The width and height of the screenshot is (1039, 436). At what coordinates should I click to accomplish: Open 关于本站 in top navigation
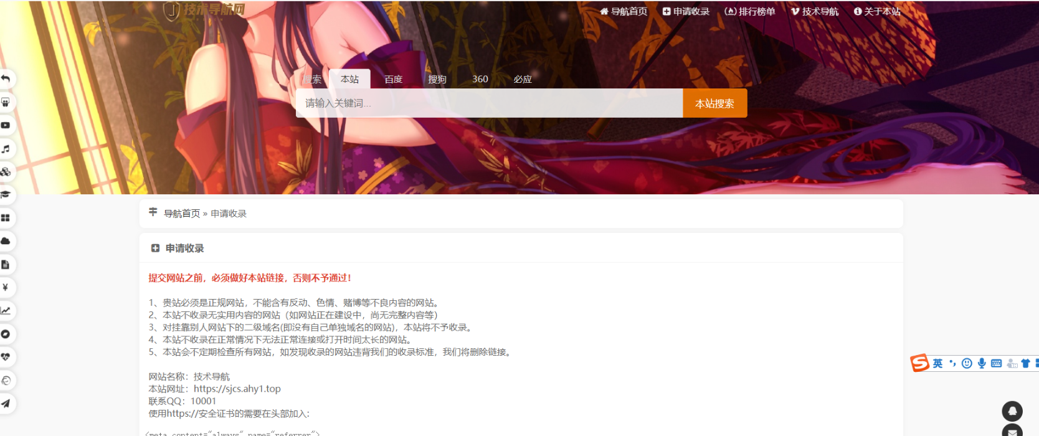[877, 11]
